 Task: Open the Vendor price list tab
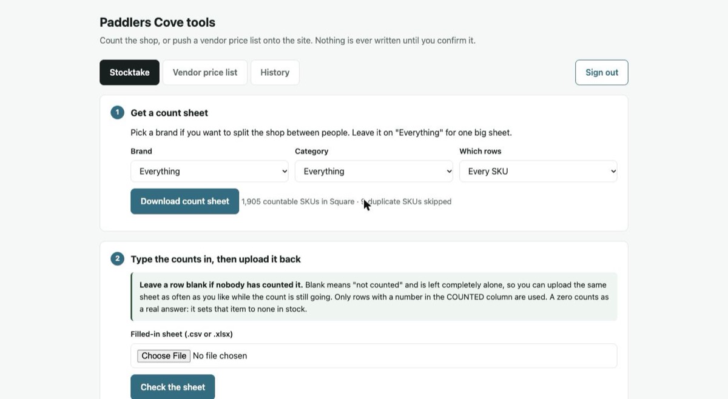pos(205,72)
